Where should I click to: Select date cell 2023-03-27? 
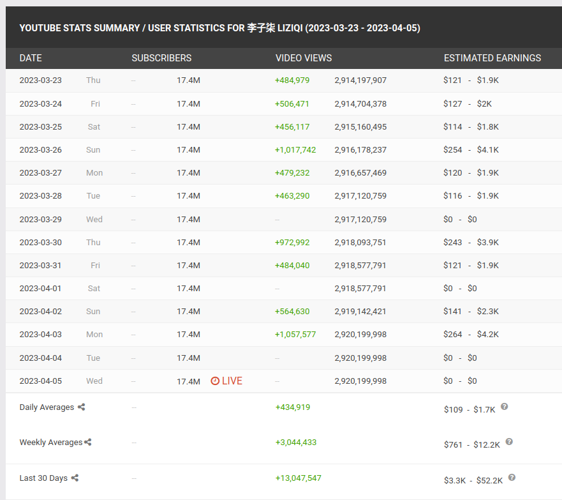40,173
